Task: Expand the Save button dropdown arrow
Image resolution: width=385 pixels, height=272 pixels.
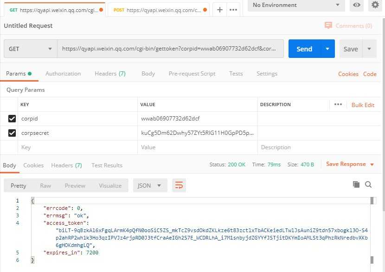Action: click(369, 49)
